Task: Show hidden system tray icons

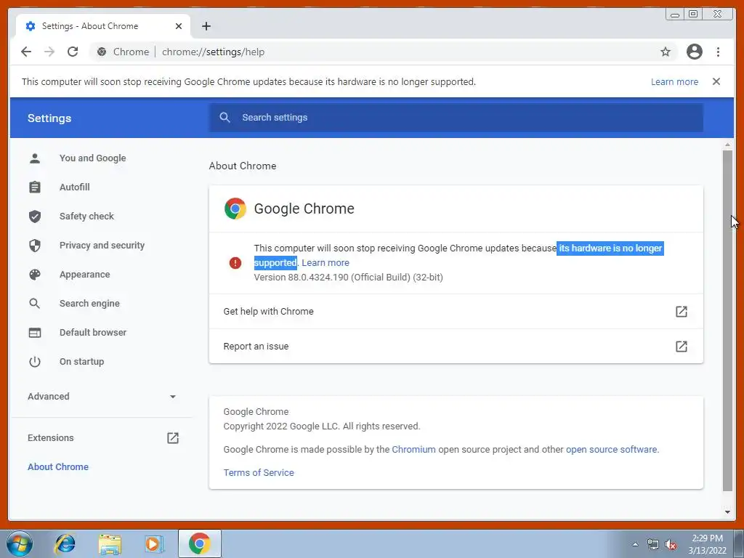Action: pos(635,544)
